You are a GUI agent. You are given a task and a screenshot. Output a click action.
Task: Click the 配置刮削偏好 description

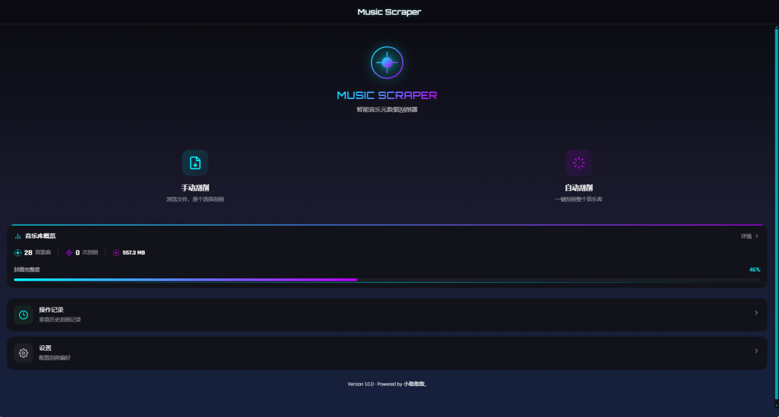tap(55, 358)
